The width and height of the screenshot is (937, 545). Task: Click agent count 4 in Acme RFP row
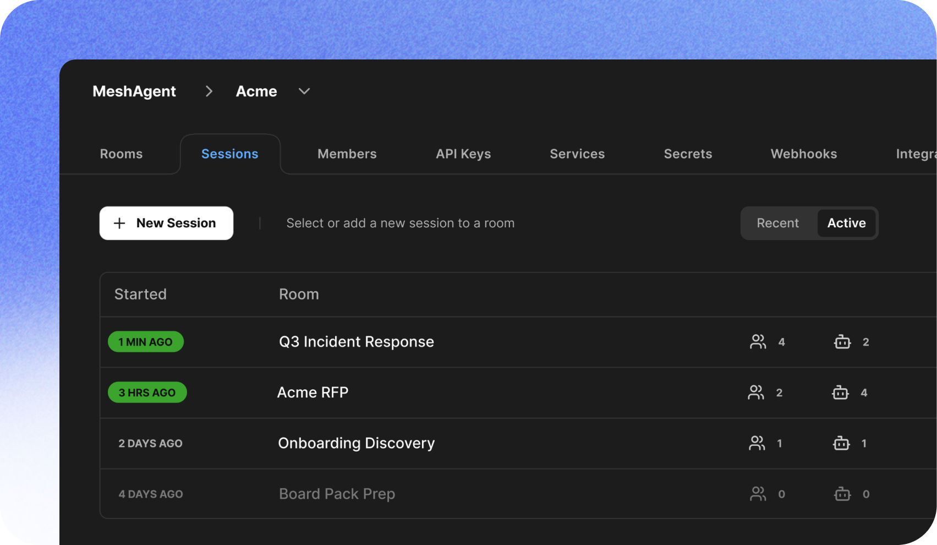(864, 393)
